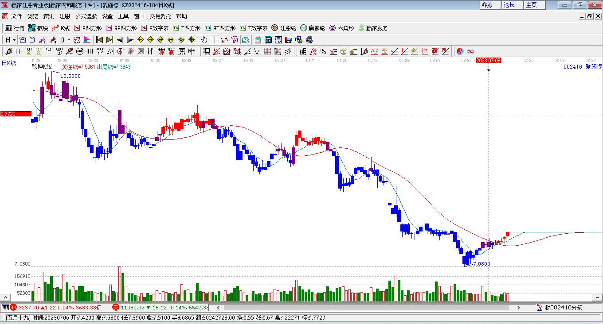
Task: Switch to the K线 chart view
Action: point(61,28)
